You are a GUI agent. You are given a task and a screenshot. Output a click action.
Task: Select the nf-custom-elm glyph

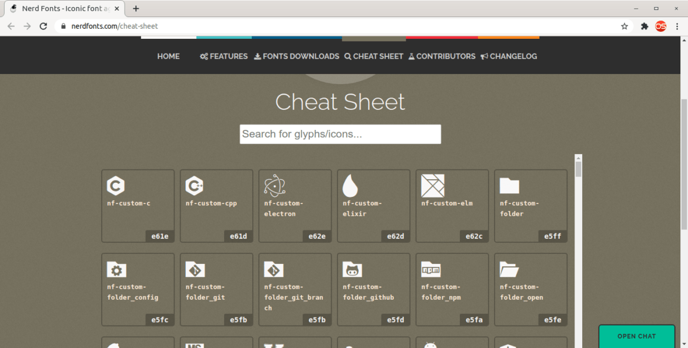tap(433, 186)
